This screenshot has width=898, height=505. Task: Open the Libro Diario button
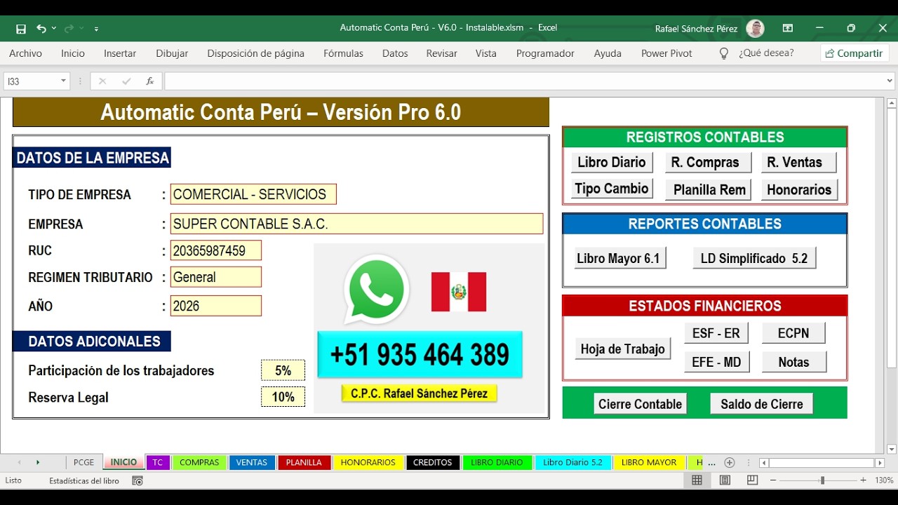612,163
